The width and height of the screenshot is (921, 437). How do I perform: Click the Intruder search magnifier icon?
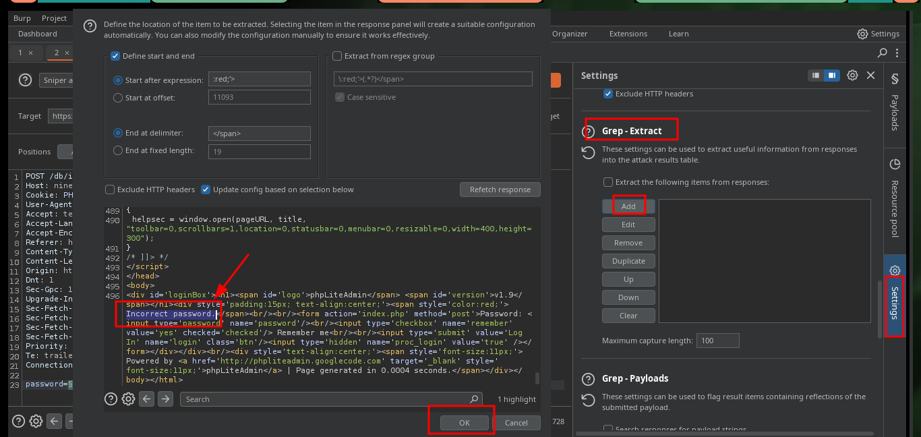coord(882,53)
